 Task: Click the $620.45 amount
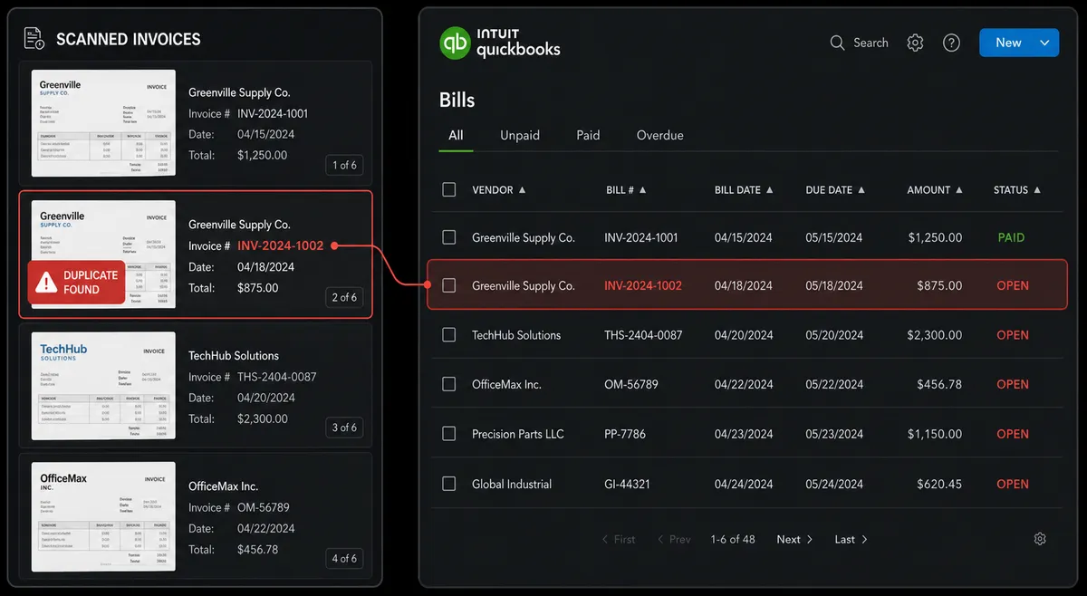[x=939, y=484]
